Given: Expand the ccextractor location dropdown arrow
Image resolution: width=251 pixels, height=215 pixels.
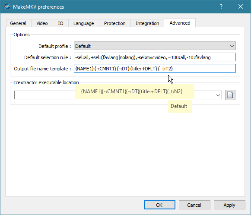Looking at the screenshot, I should (218, 95).
